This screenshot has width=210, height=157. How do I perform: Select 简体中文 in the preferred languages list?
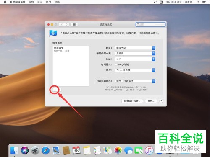(71, 49)
